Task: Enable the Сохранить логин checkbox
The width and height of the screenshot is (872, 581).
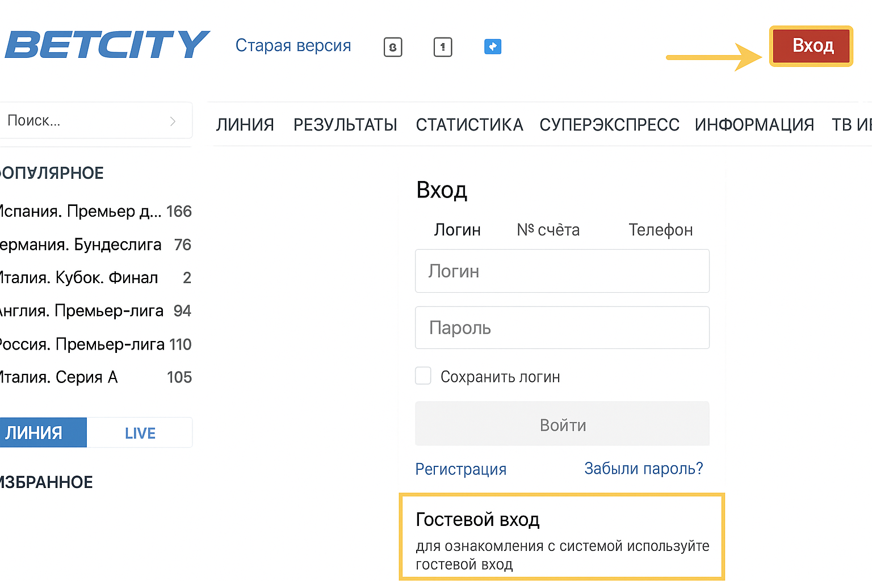Action: tap(423, 376)
